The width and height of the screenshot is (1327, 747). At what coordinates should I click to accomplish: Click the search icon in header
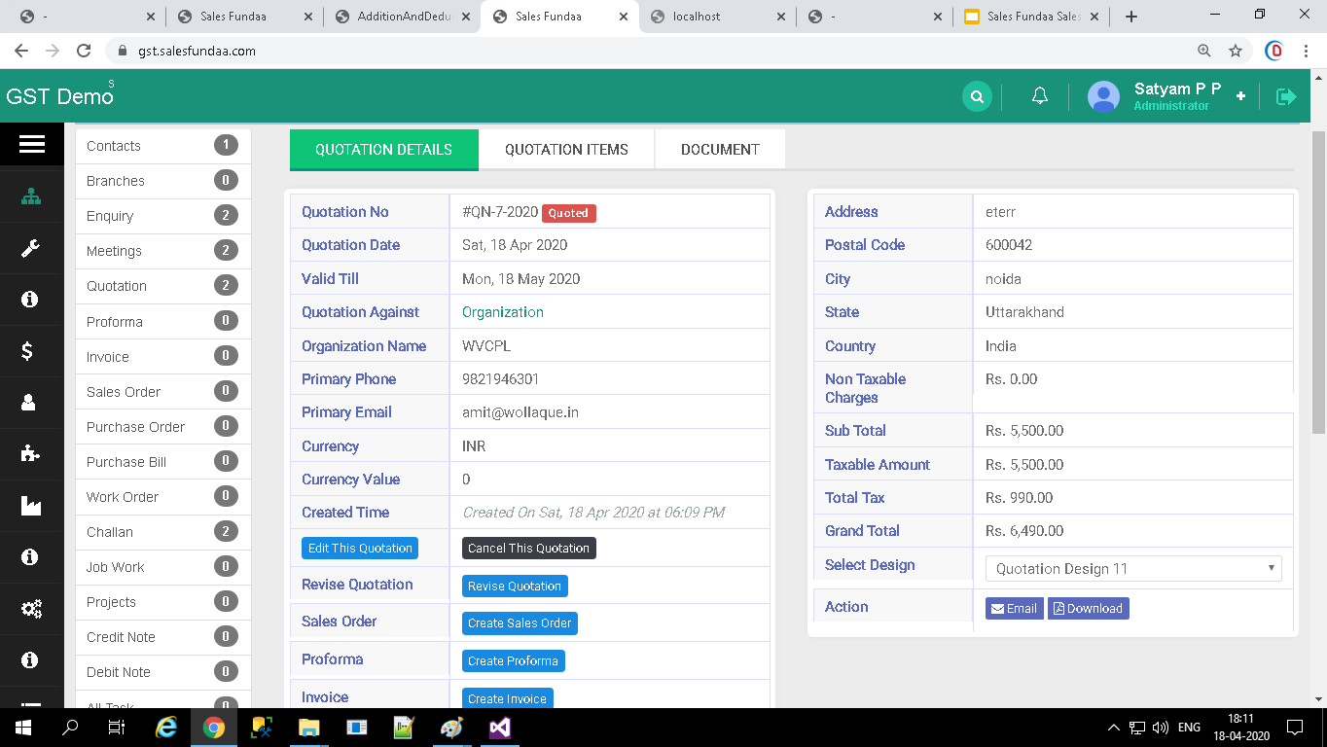point(977,96)
